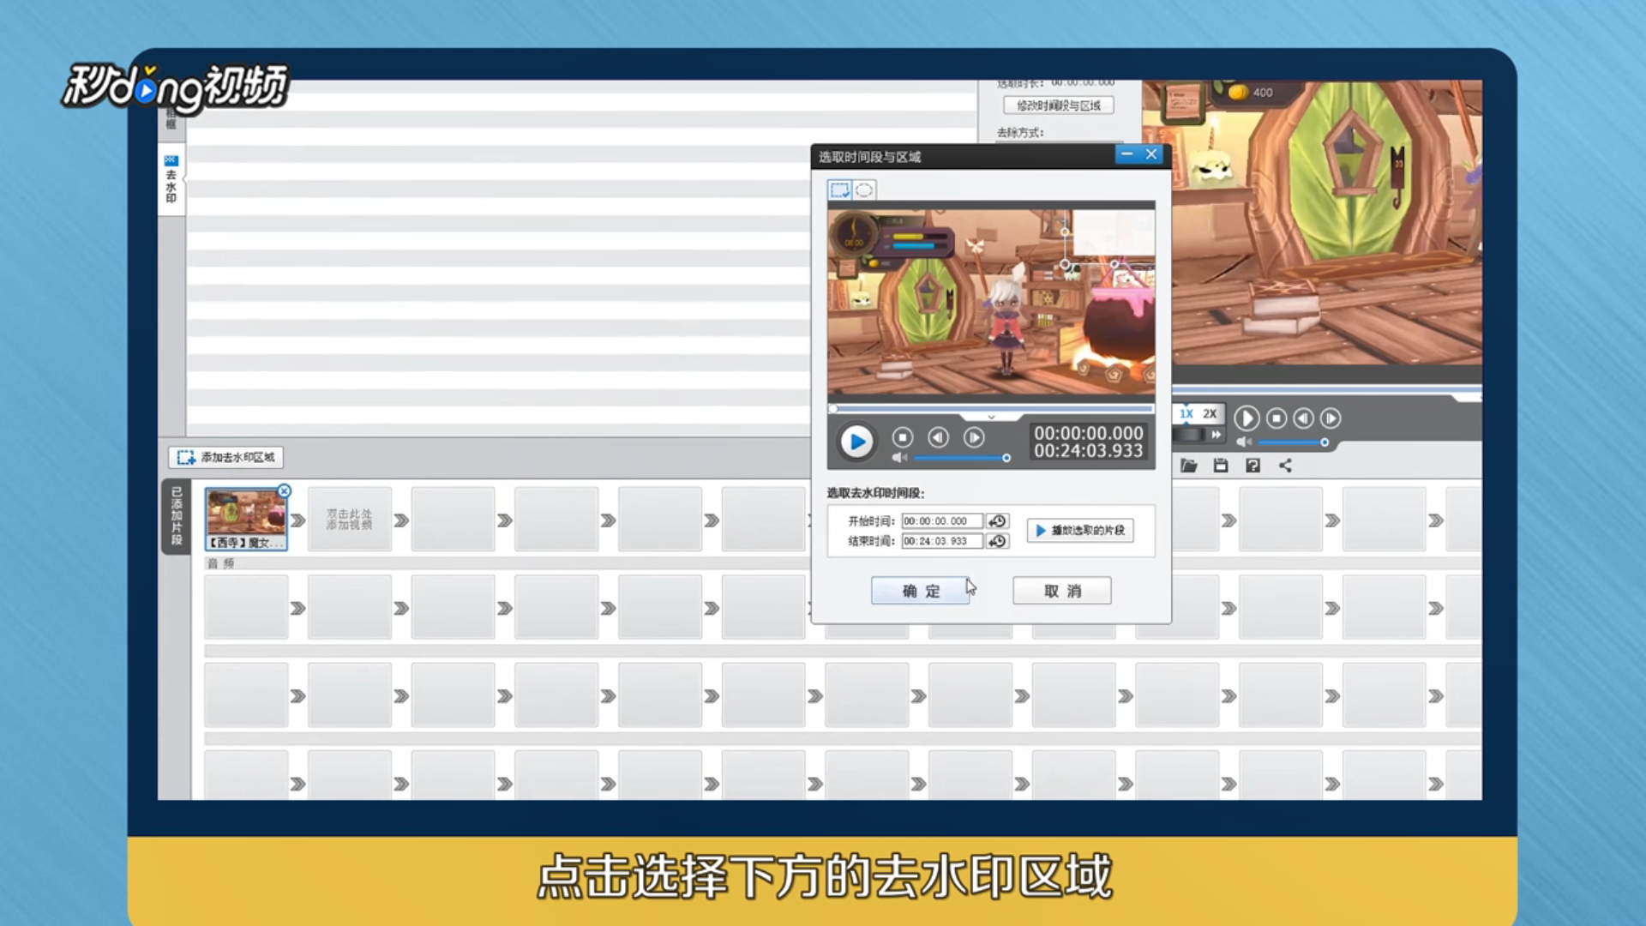Image resolution: width=1646 pixels, height=926 pixels.
Task: Open the 去水印 side tab
Action: click(171, 180)
